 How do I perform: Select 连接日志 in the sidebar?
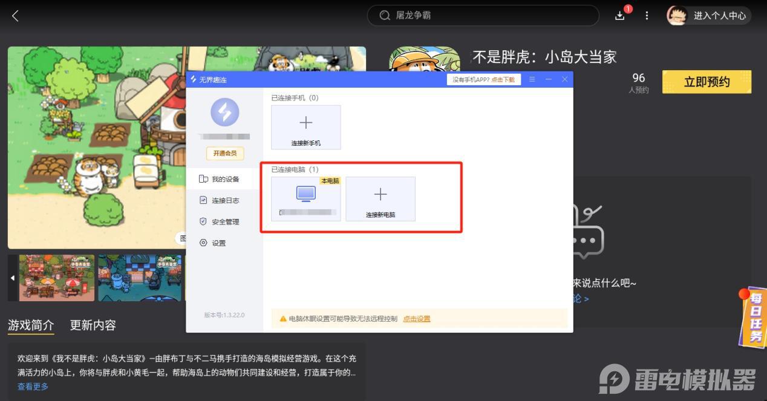click(224, 200)
